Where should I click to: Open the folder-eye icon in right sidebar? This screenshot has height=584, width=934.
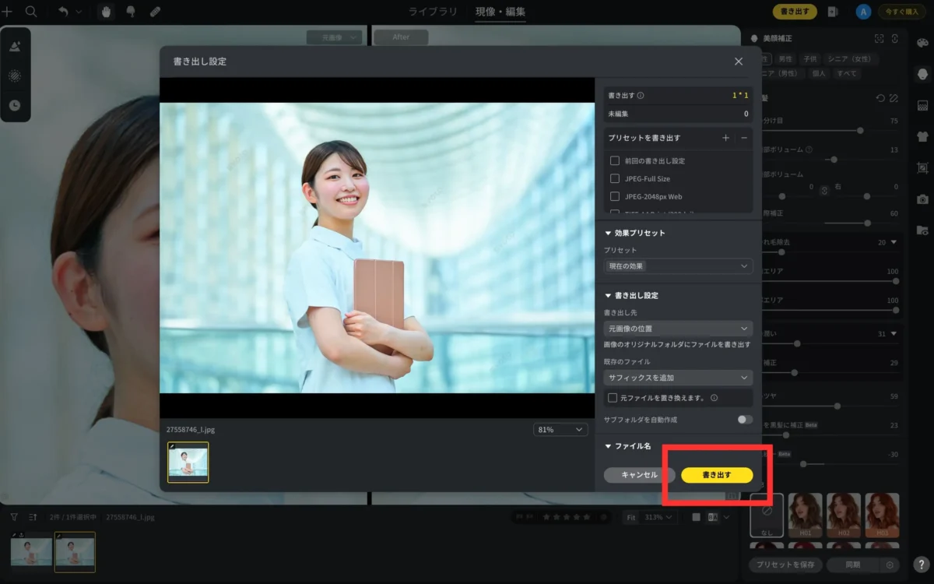(923, 230)
